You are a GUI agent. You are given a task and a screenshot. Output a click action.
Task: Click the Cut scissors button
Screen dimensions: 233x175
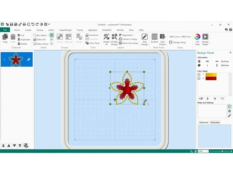pos(21,35)
